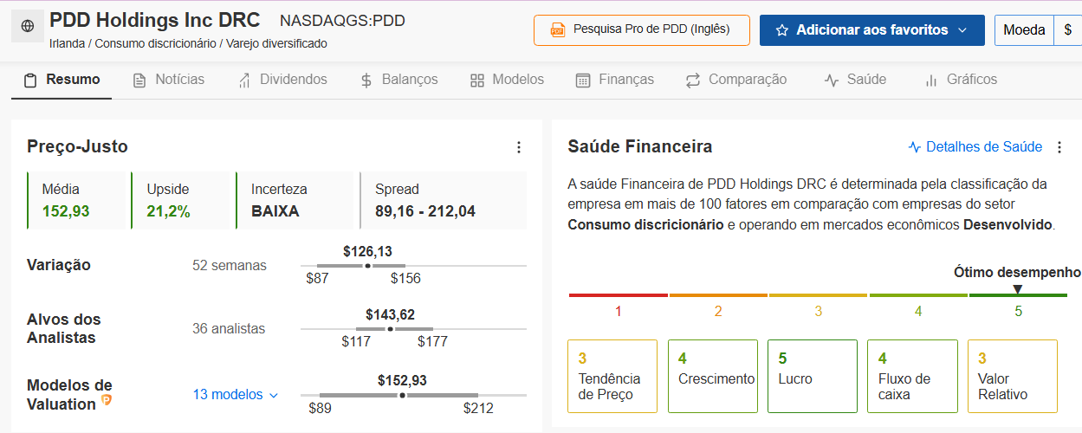Select the Gráficos tab

coord(961,80)
